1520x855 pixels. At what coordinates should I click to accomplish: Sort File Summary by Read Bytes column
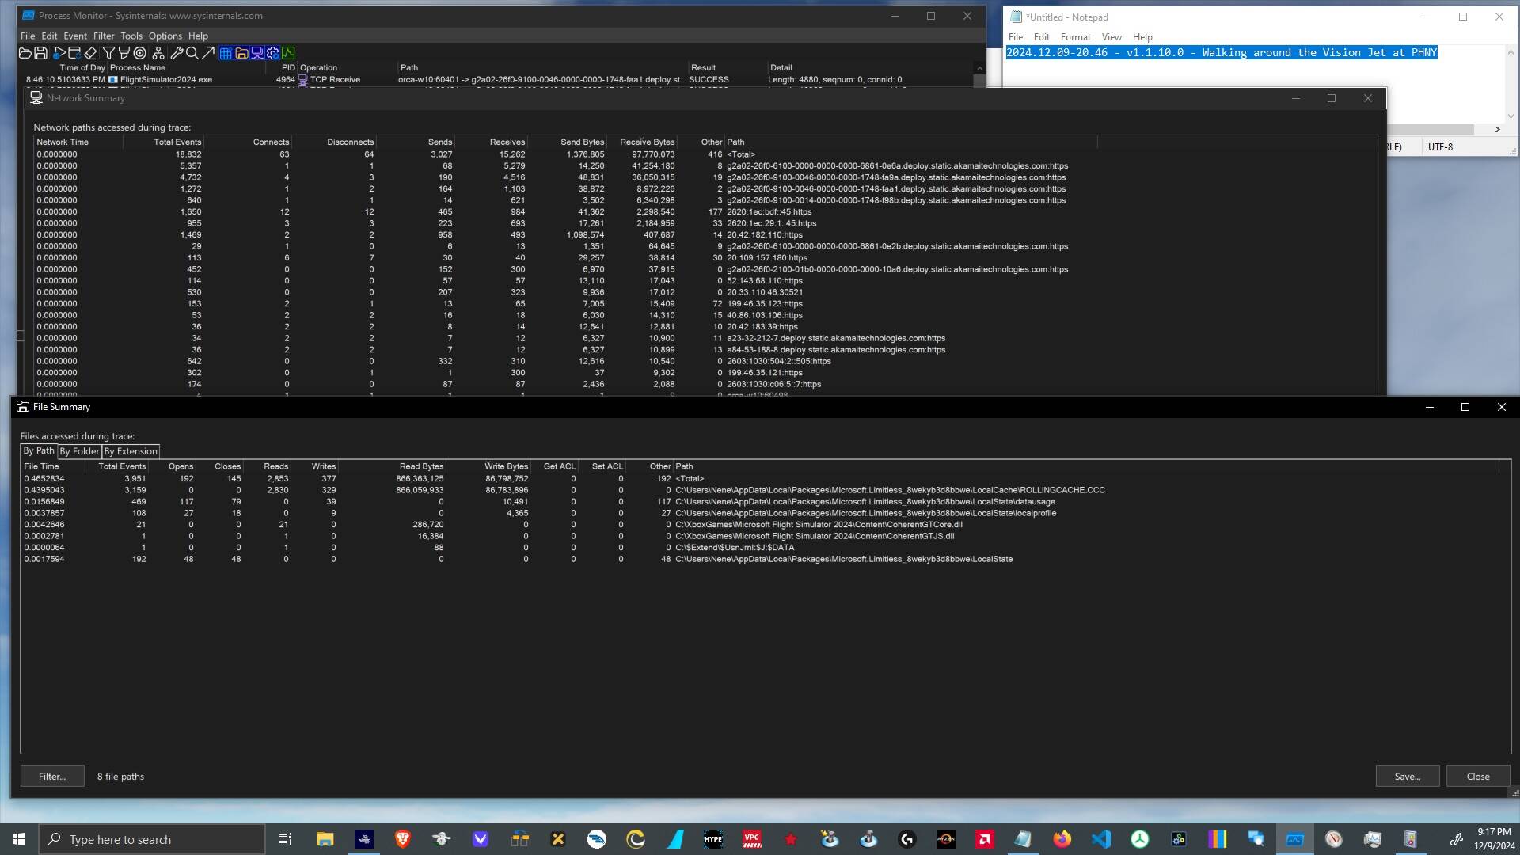[393, 466]
